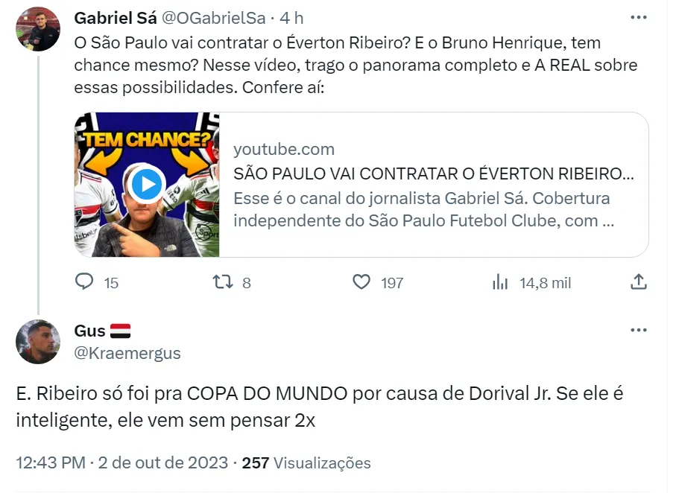Viewport: 679px width, 493px height.
Task: View the 257 Visualizações count
Action: (306, 462)
